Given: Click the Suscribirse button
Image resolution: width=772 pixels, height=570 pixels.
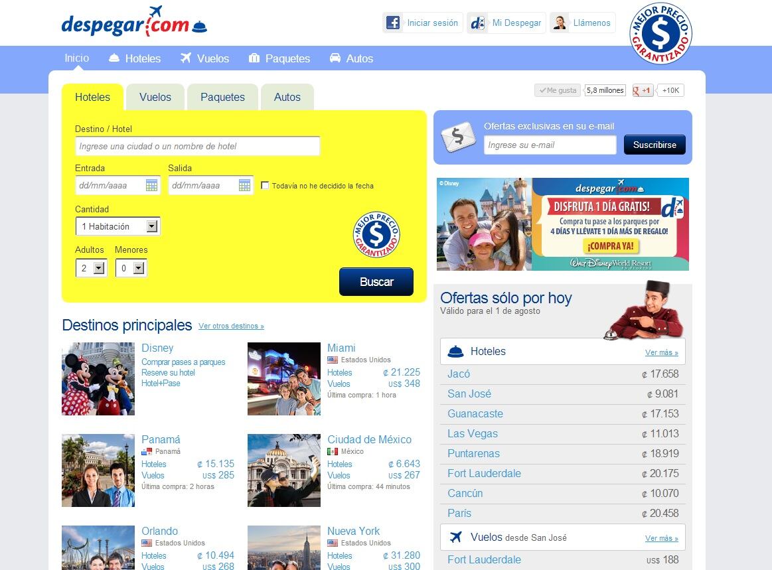Looking at the screenshot, I should tap(654, 145).
